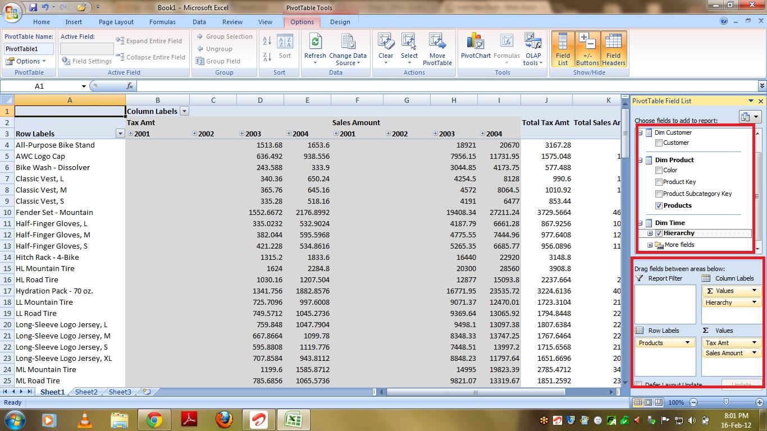Check the Color field checkbox
767x431 pixels.
[x=659, y=170]
